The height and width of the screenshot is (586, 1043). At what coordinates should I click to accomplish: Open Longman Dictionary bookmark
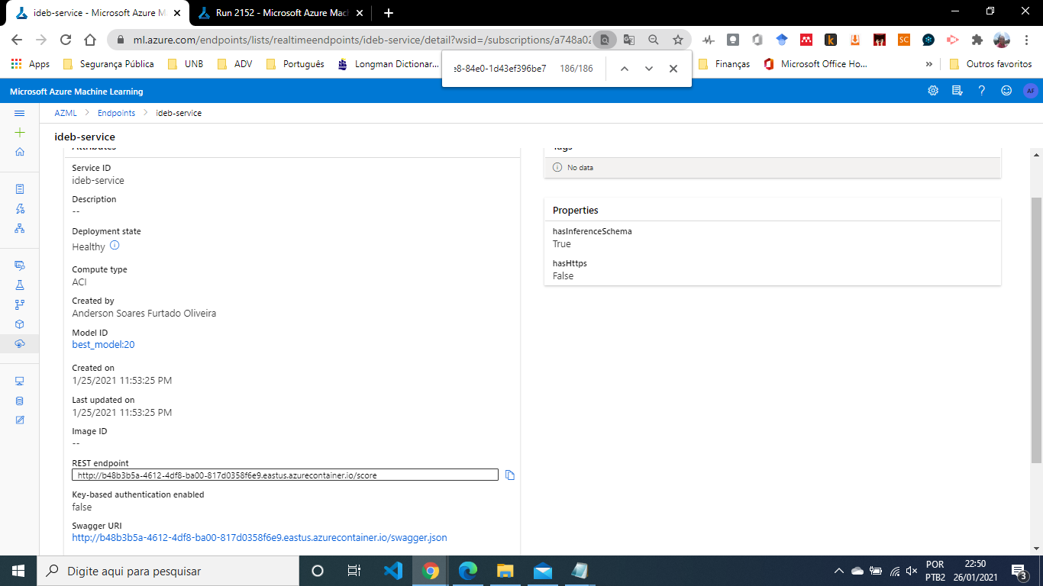click(388, 64)
